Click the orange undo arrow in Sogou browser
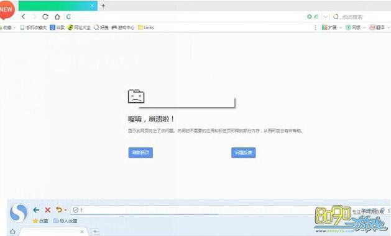Image resolution: width=391 pixels, height=236 pixels. [59, 210]
